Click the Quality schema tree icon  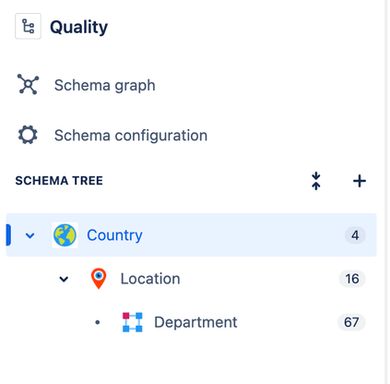click(28, 26)
